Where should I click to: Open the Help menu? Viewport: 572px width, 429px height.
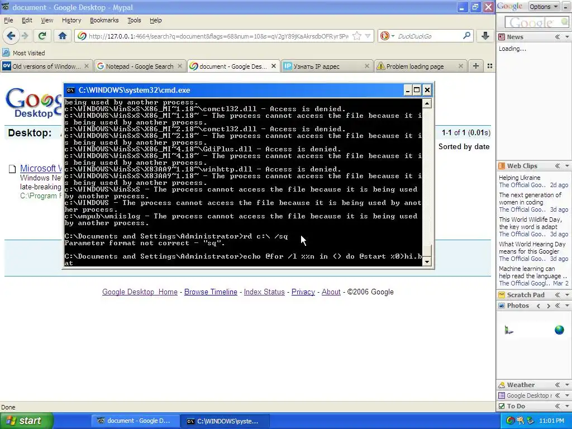pyautogui.click(x=155, y=20)
